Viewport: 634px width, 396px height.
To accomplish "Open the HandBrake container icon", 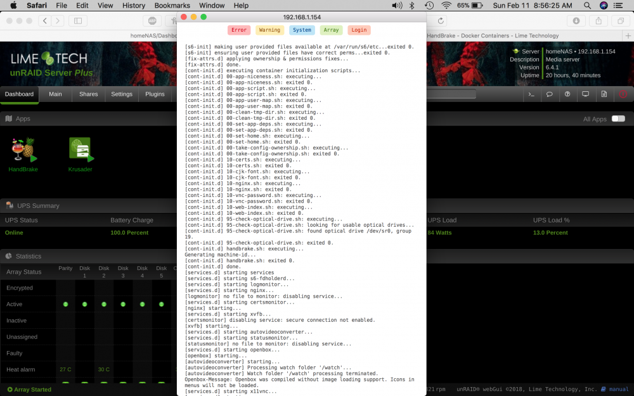I will (x=23, y=150).
